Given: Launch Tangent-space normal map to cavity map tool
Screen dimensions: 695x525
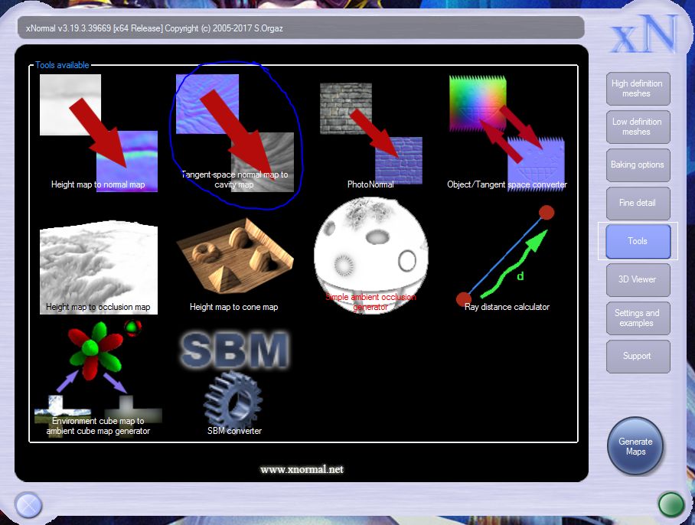Looking at the screenshot, I should pyautogui.click(x=235, y=133).
